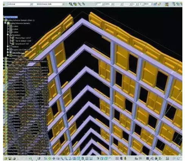
Task: Click the Print icon in bottom toolbar
Action: (x=14, y=158)
